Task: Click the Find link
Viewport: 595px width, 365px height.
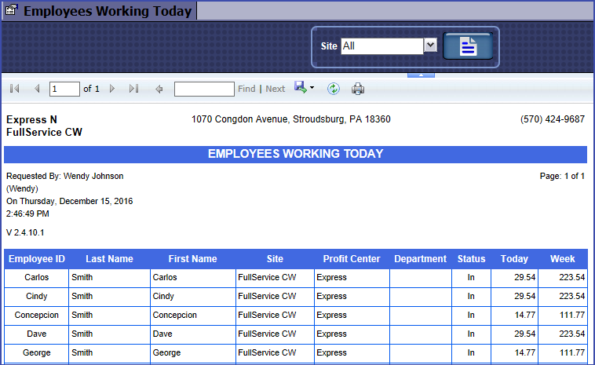Action: (x=246, y=89)
